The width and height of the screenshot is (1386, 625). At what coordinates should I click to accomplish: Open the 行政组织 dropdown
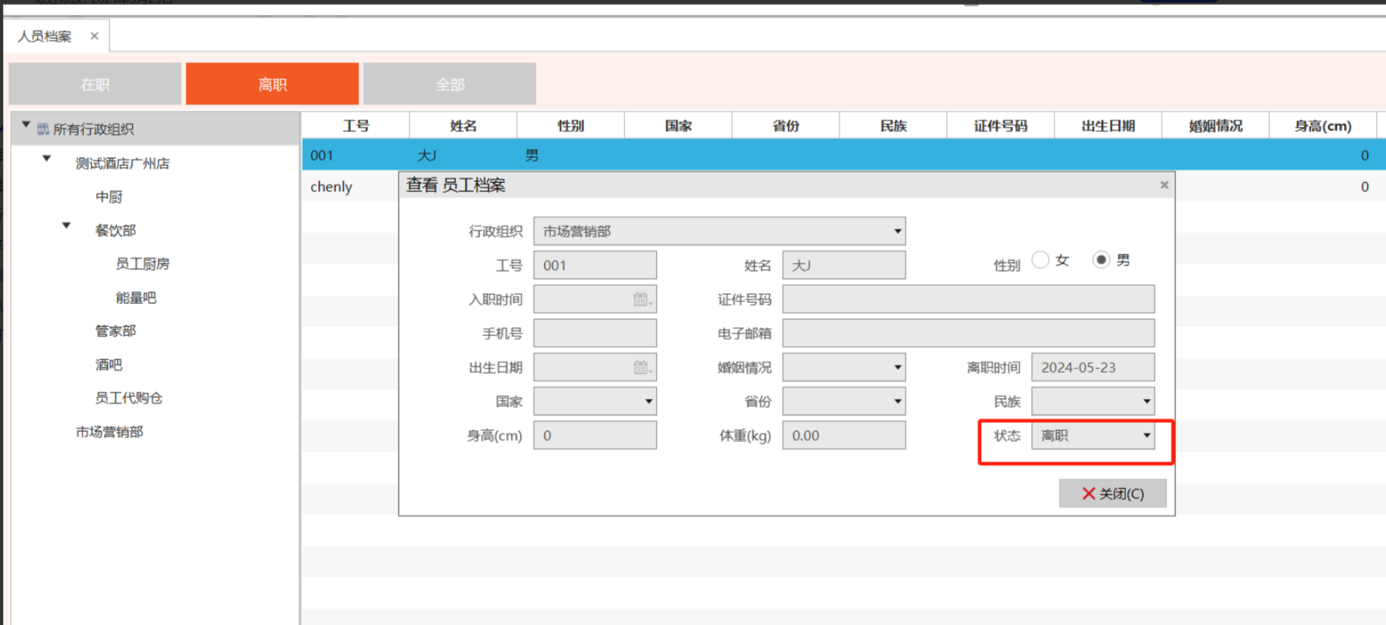897,232
